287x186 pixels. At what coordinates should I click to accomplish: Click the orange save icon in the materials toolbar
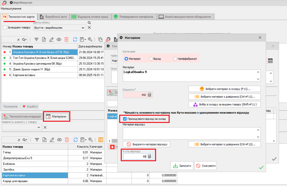[x=100, y=139]
